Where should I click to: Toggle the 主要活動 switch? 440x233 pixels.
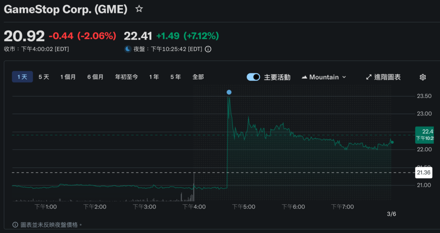[x=254, y=77]
